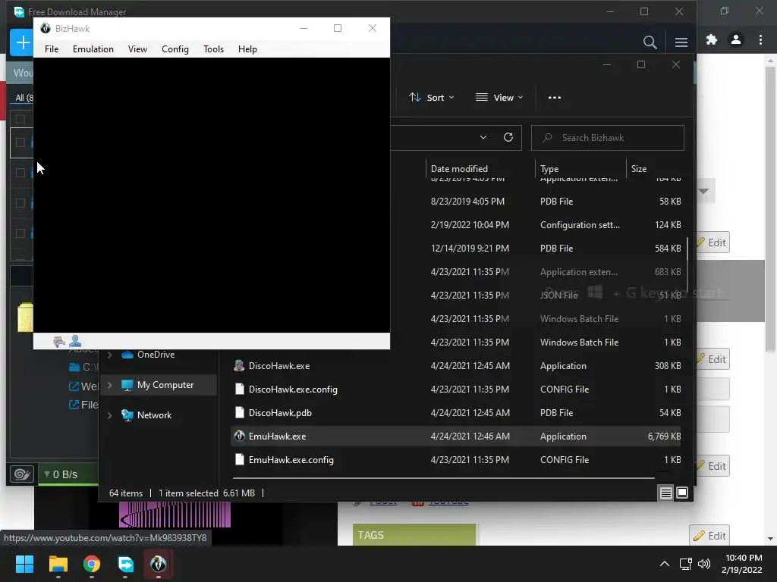Open the Config menu in BizHawk

pos(175,49)
